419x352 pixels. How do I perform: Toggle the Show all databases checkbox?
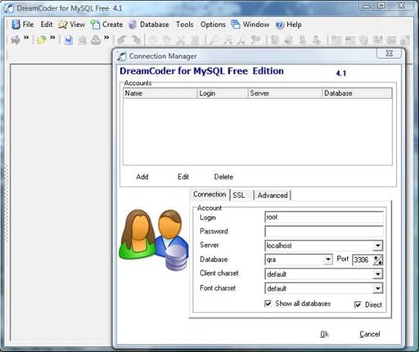tap(268, 304)
